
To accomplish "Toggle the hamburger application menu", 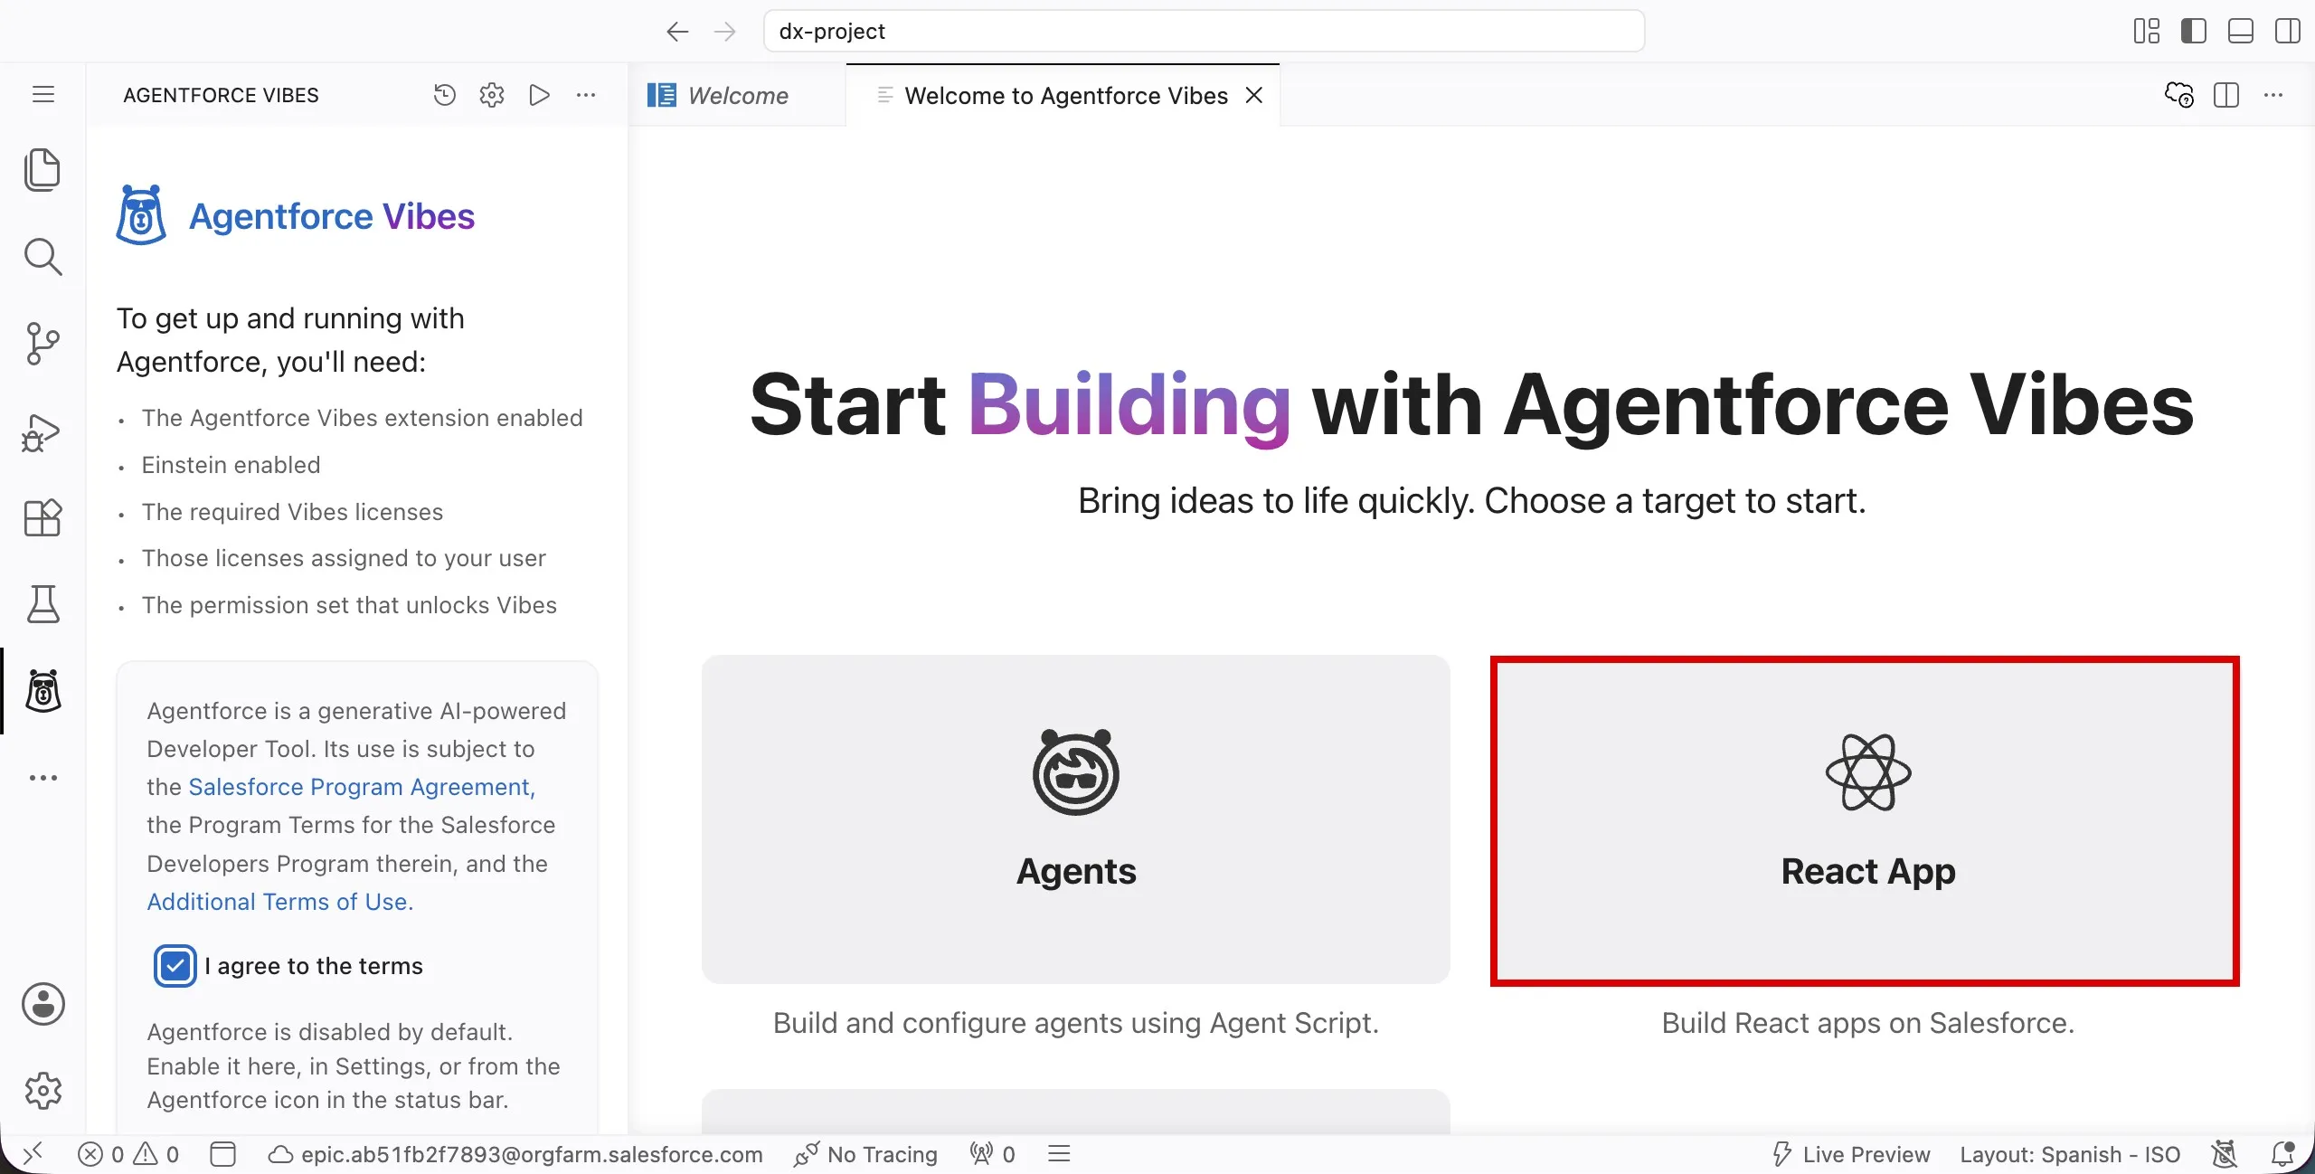I will click(x=43, y=95).
